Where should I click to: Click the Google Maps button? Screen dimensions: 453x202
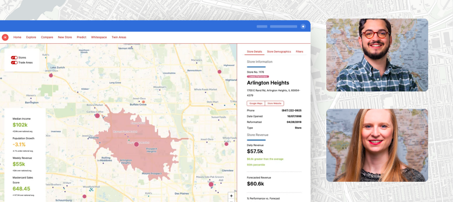[x=256, y=103]
